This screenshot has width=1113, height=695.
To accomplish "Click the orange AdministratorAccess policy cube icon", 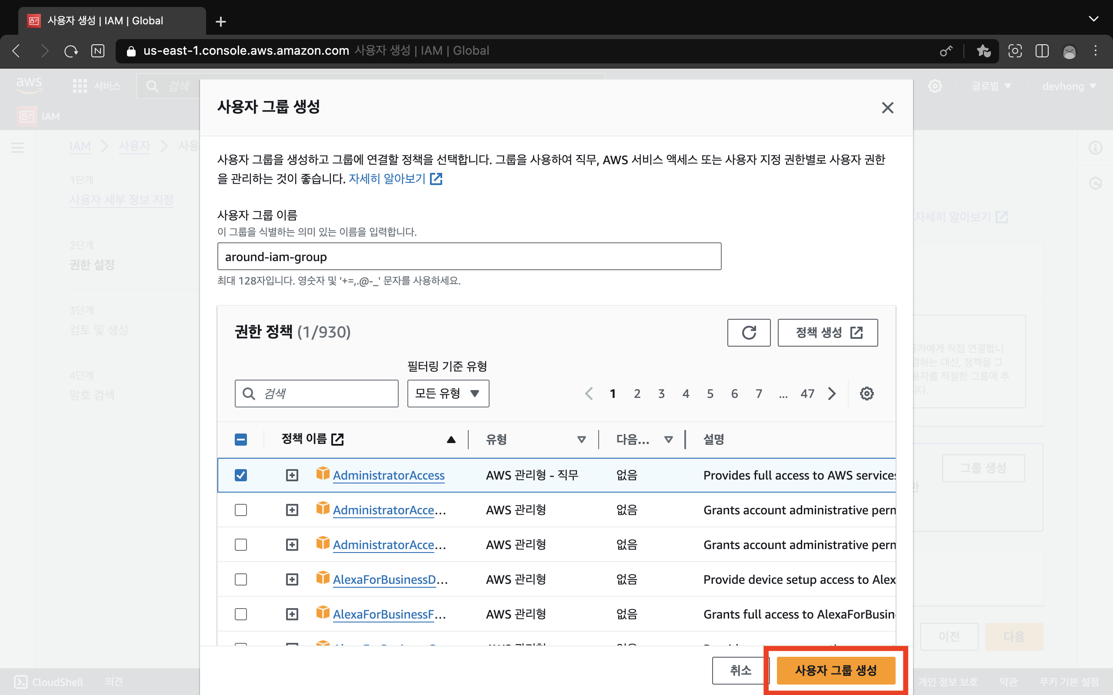I will (323, 473).
